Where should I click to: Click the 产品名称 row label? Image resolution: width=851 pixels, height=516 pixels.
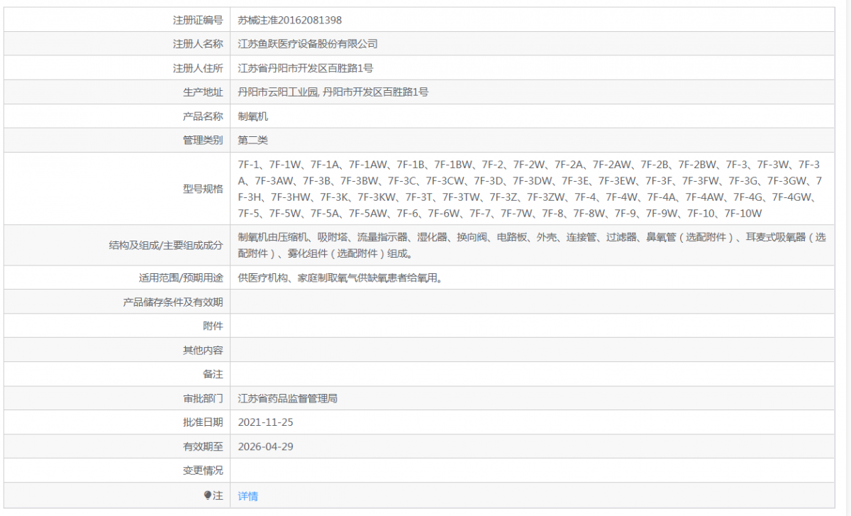(203, 116)
